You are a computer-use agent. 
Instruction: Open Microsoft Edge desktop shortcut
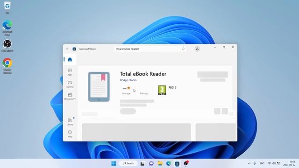[x=7, y=28]
